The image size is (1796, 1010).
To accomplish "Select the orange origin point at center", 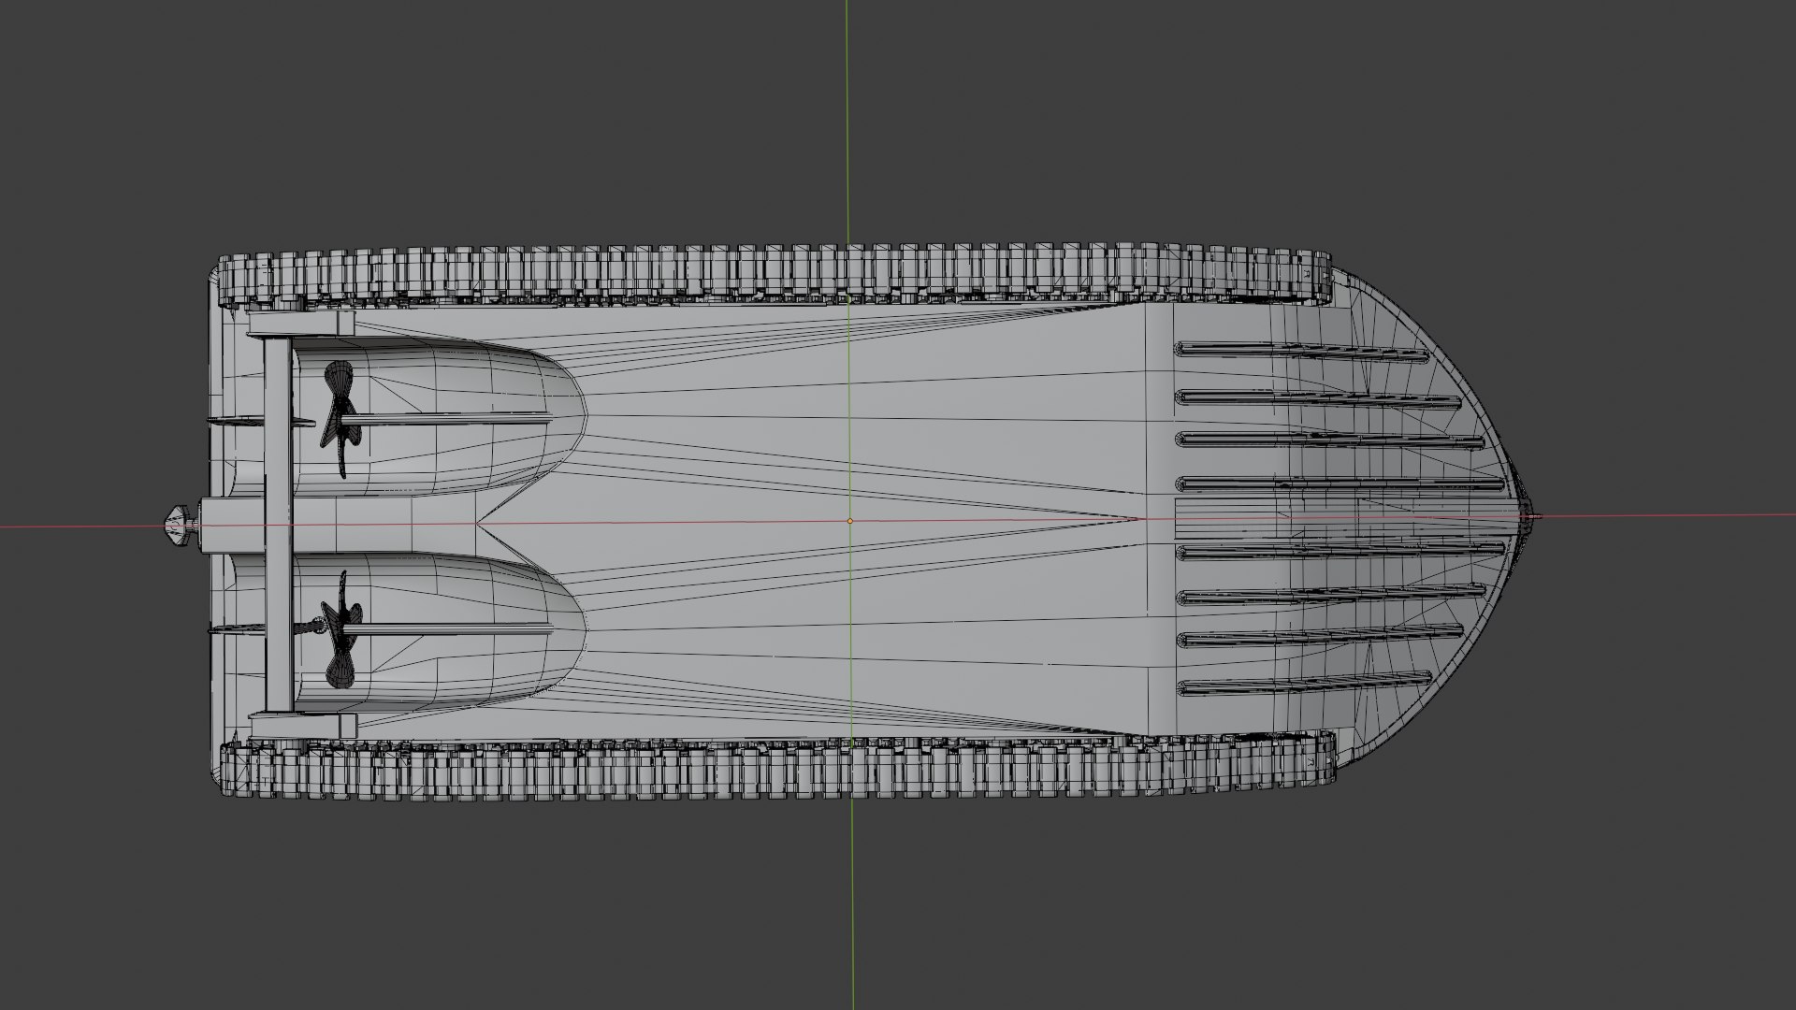I will pos(850,521).
